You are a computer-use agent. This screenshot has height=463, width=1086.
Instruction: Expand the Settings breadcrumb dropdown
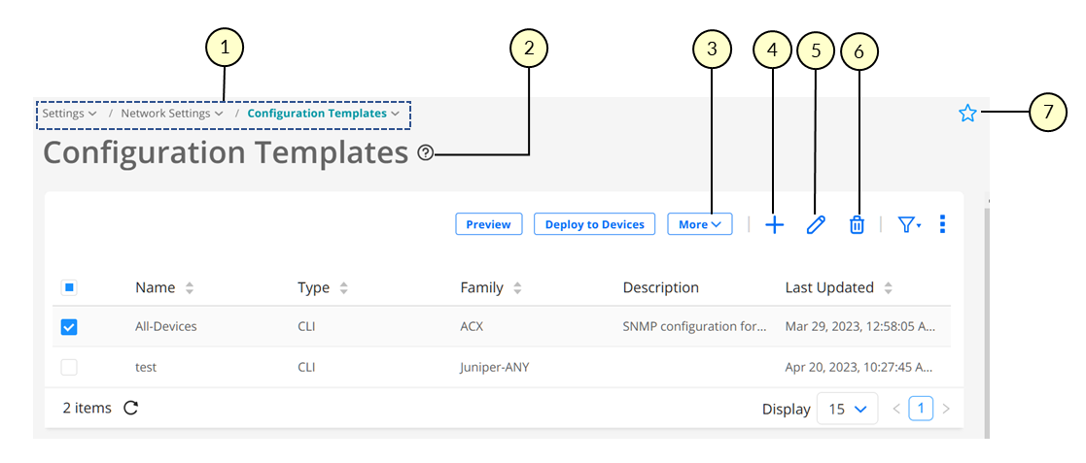pos(69,114)
